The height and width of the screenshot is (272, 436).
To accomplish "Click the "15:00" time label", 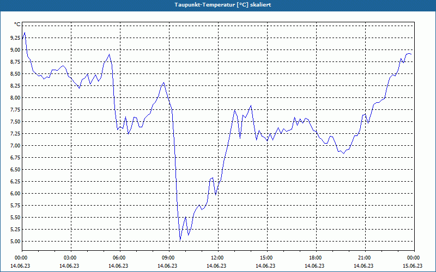I will pyautogui.click(x=267, y=258).
